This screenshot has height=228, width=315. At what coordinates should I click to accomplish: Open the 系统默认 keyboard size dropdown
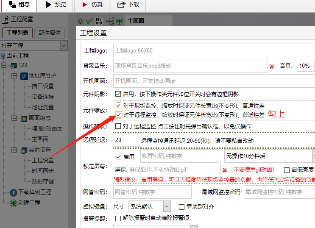(166, 207)
